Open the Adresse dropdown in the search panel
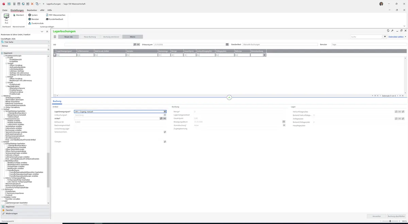Image resolution: width=408 pixels, height=224 pixels. [x=49, y=45]
